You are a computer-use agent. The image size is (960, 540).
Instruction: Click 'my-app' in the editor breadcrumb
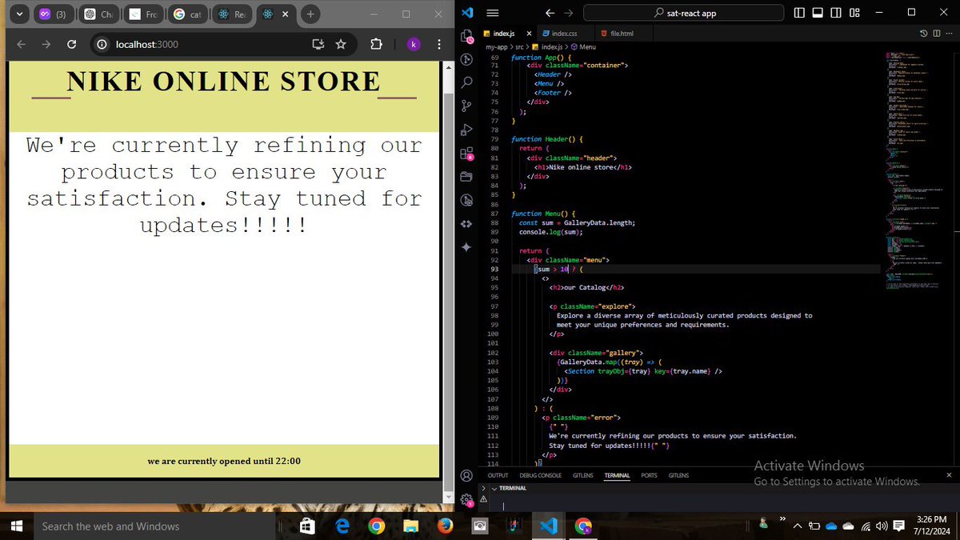click(x=497, y=47)
